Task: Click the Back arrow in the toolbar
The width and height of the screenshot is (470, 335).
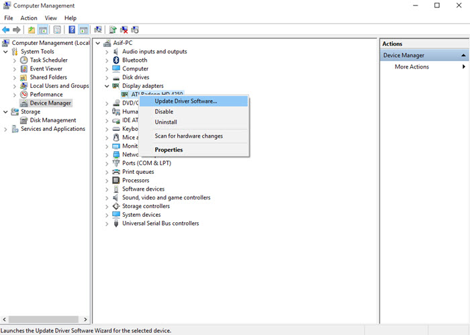Action: 5,30
